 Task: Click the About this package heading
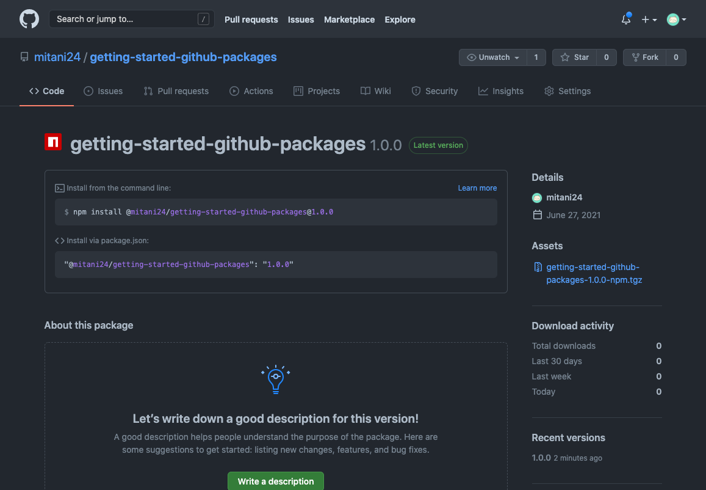point(88,325)
